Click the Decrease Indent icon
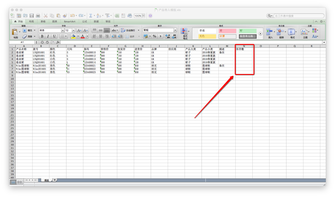The width and height of the screenshot is (335, 197). click(x=114, y=36)
